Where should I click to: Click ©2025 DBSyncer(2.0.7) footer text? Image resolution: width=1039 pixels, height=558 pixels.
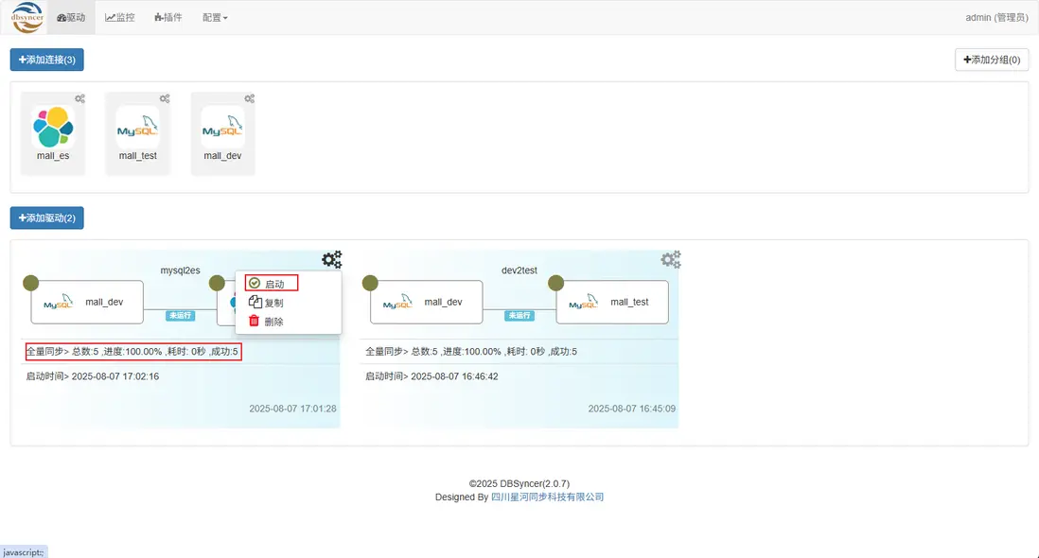[519, 484]
